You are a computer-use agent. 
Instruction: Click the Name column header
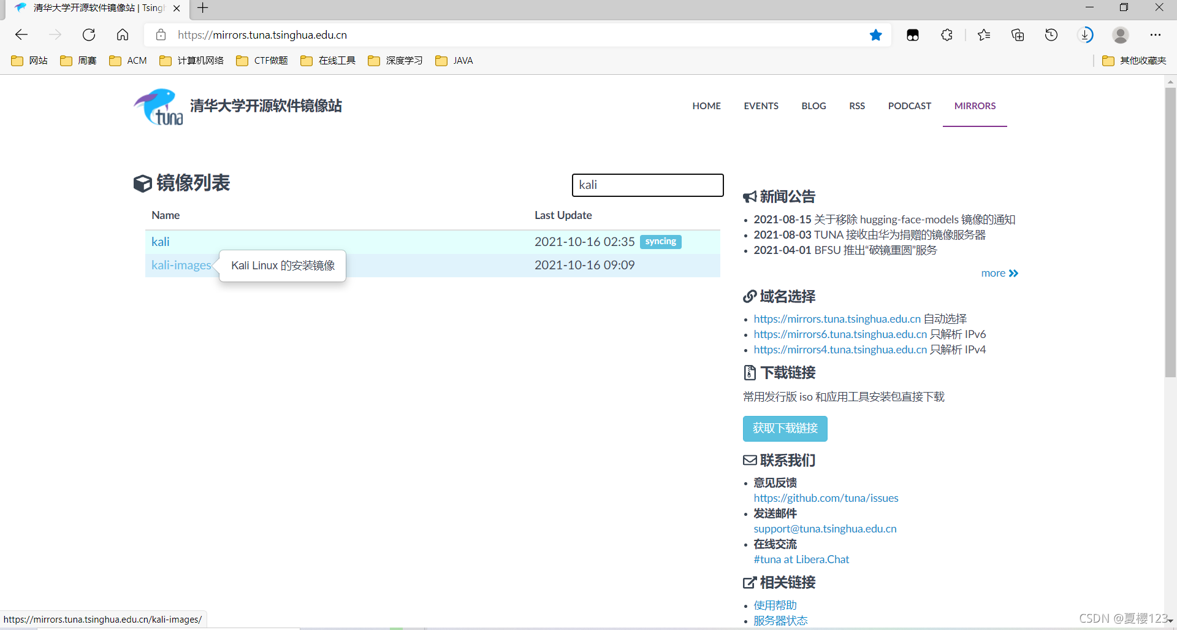pyautogui.click(x=166, y=215)
